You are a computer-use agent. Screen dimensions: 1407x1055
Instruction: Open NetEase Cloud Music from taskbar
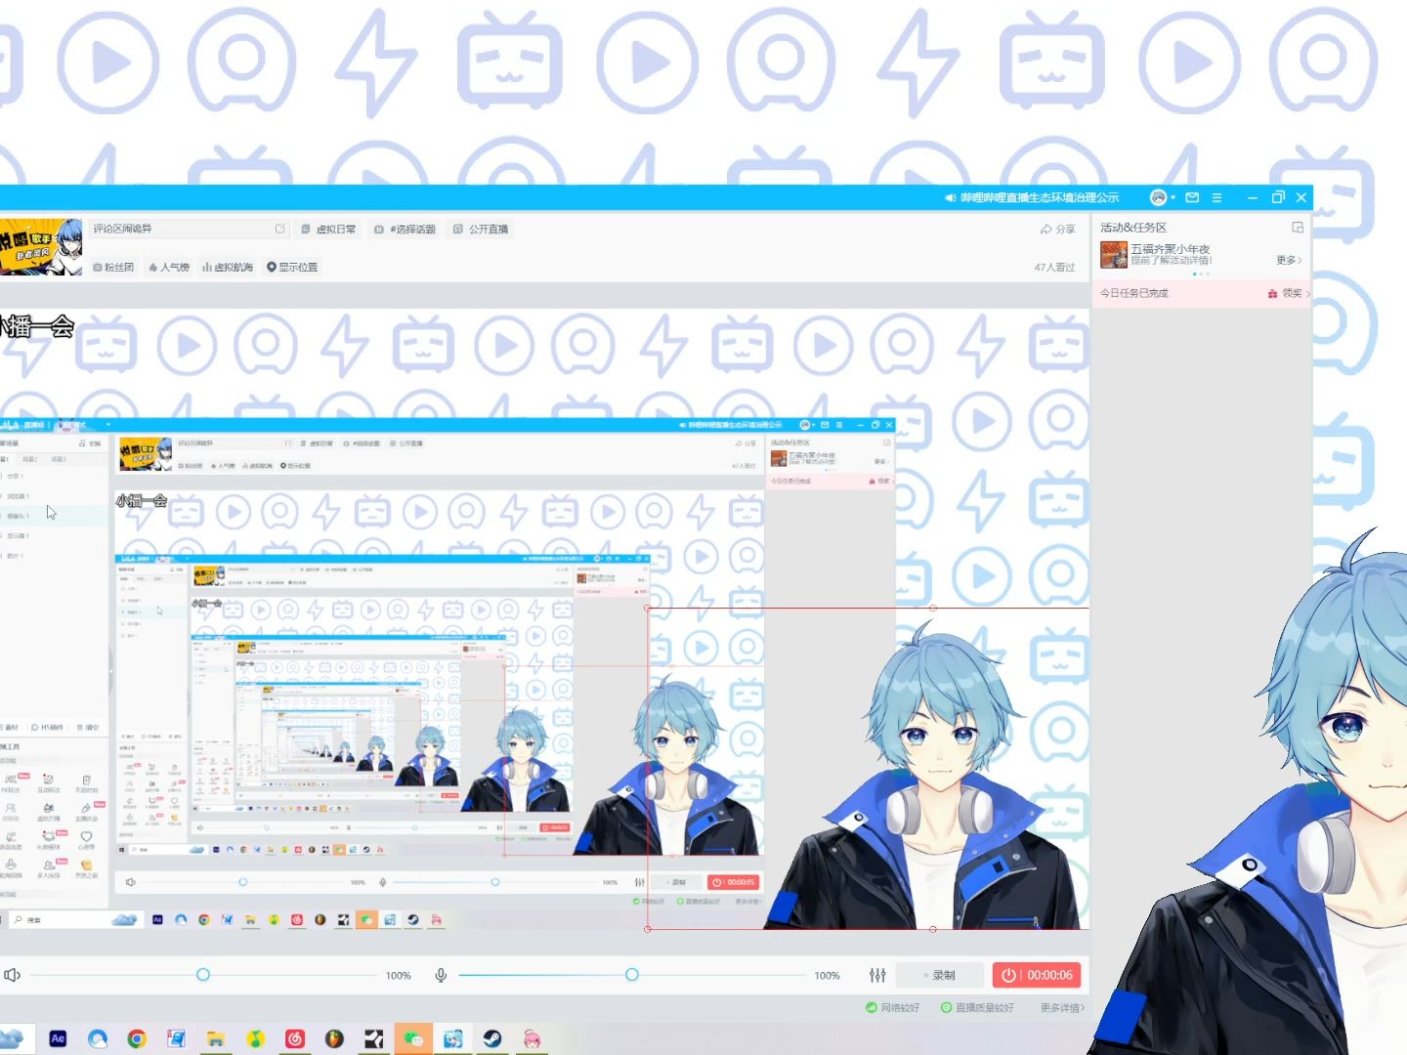click(295, 1038)
